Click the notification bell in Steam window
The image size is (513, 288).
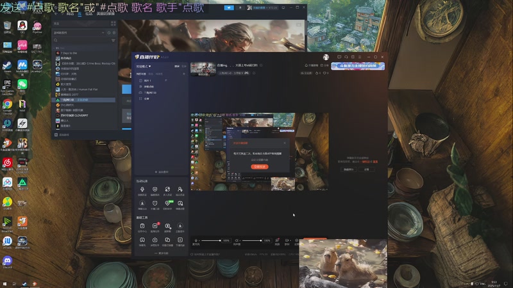[x=240, y=8]
